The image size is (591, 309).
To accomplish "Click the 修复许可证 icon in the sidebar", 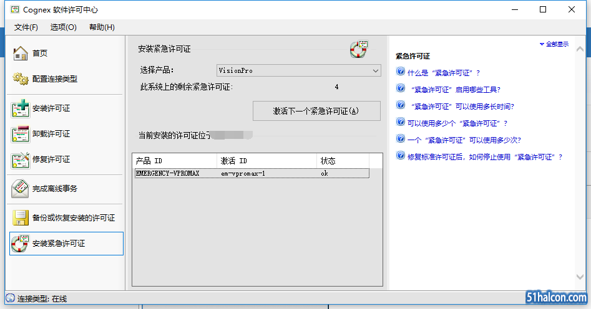I will click(x=21, y=159).
